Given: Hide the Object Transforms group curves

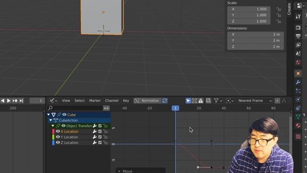Looking at the screenshot, I should tap(63, 126).
